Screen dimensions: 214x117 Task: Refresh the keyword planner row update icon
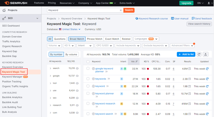(x=207, y=94)
